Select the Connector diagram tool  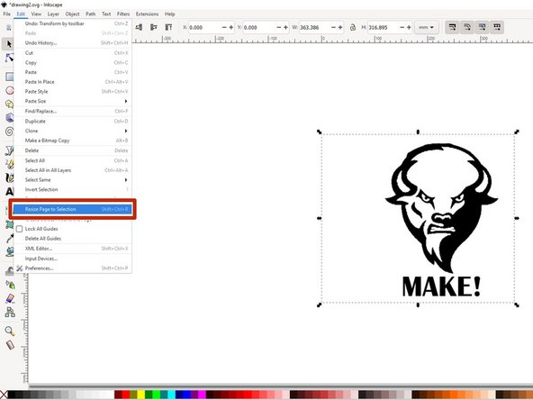[10, 312]
